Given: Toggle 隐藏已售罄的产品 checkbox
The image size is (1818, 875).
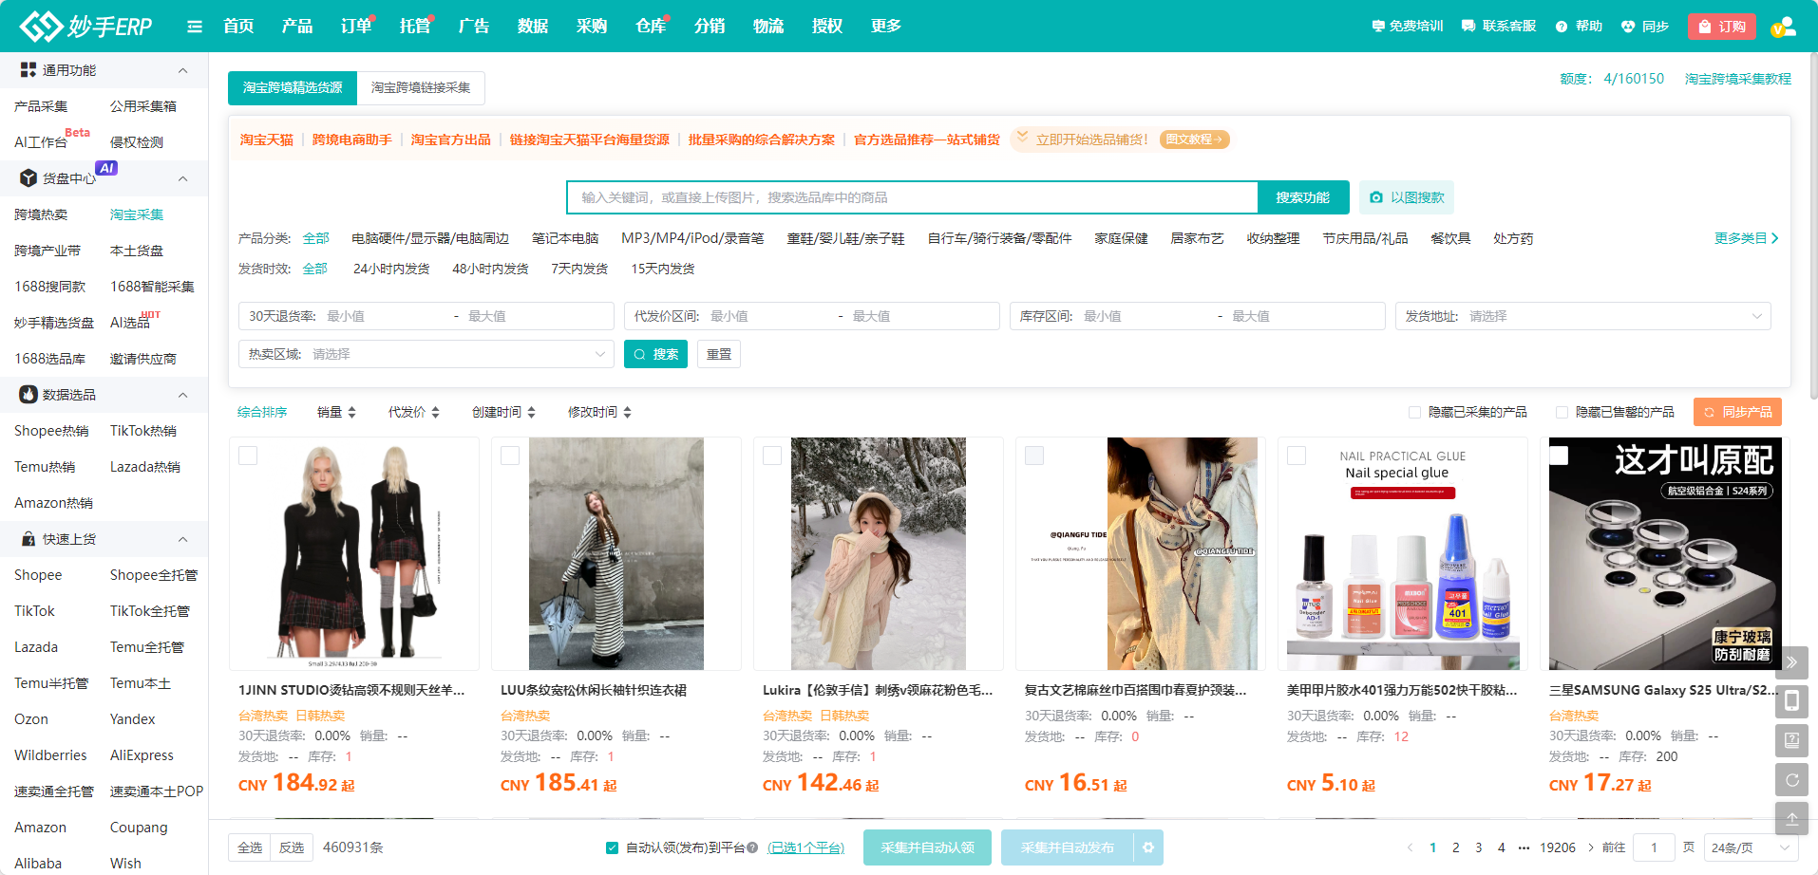Looking at the screenshot, I should click(x=1562, y=412).
